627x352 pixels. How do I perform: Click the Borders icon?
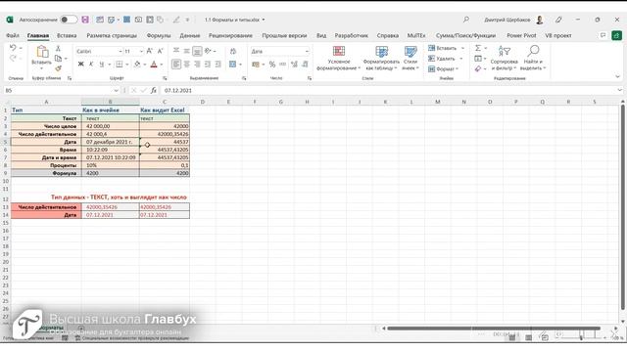(x=120, y=65)
